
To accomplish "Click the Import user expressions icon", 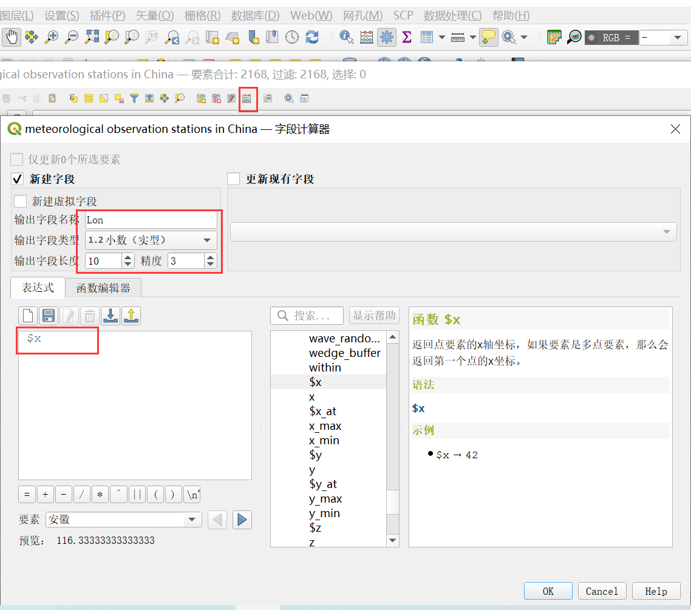I will [110, 316].
